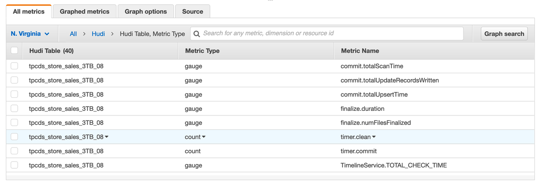Follow the Hudi breadcrumb link
The image size is (540, 184).
click(98, 34)
